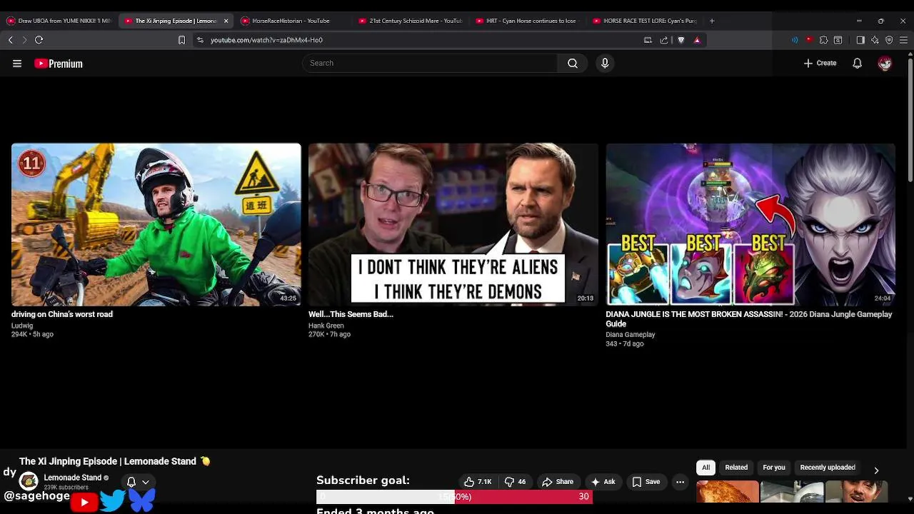Go back with browser back arrow

click(x=11, y=40)
